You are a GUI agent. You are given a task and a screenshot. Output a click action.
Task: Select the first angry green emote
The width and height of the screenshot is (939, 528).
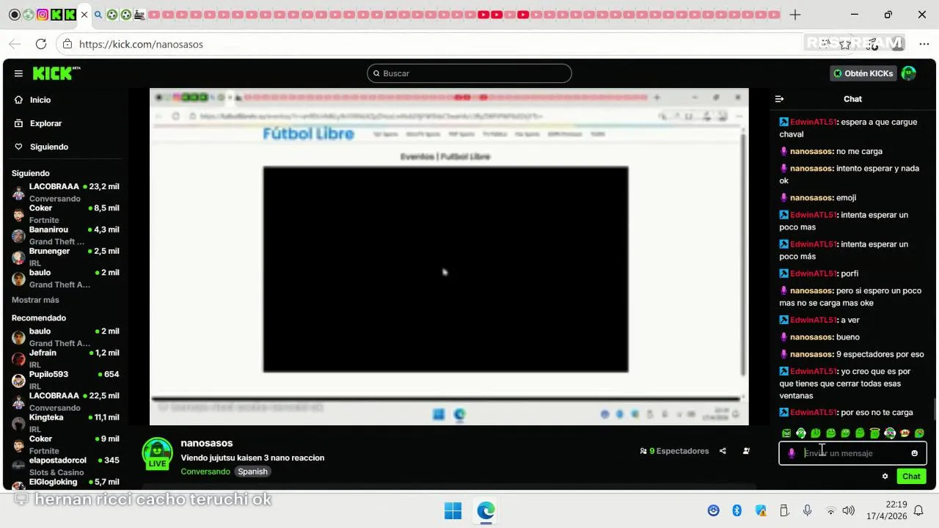coord(786,433)
